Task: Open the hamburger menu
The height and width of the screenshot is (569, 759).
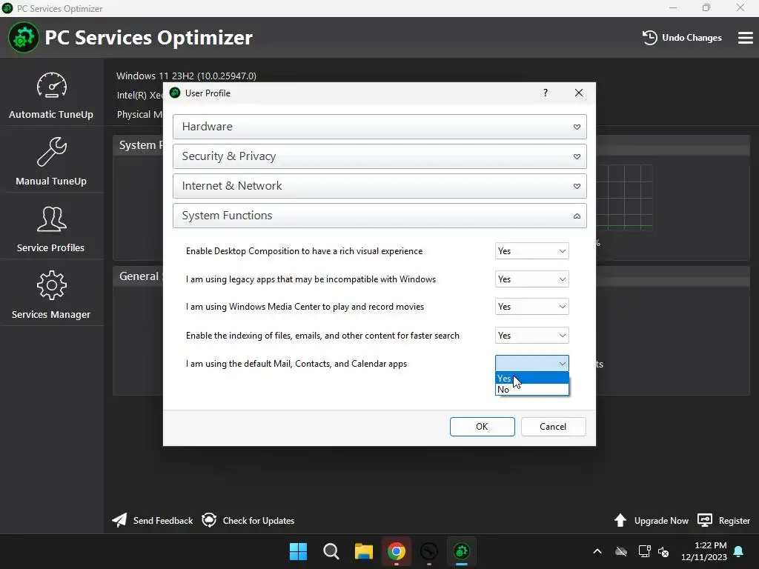Action: [745, 38]
